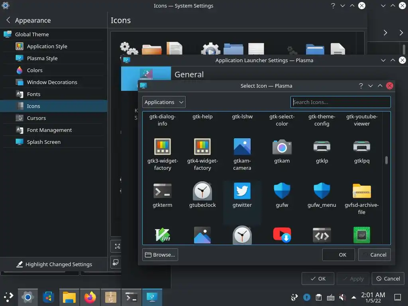The width and height of the screenshot is (408, 306).
Task: Pick the gtubeclock icon
Action: click(x=202, y=195)
